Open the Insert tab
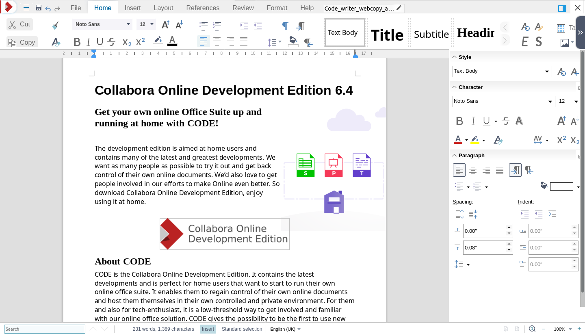 click(132, 8)
